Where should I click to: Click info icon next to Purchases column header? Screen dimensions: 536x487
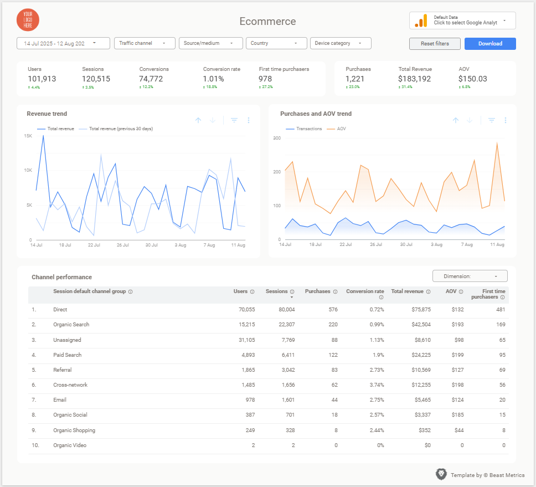point(336,292)
